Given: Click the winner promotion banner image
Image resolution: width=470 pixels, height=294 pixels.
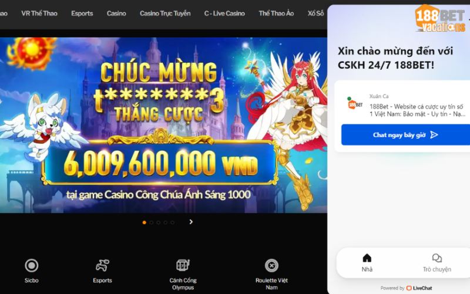Looking at the screenshot, I should [163, 125].
